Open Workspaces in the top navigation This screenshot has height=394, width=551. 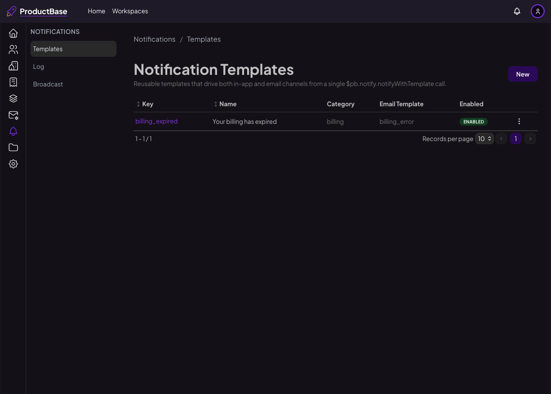[130, 11]
